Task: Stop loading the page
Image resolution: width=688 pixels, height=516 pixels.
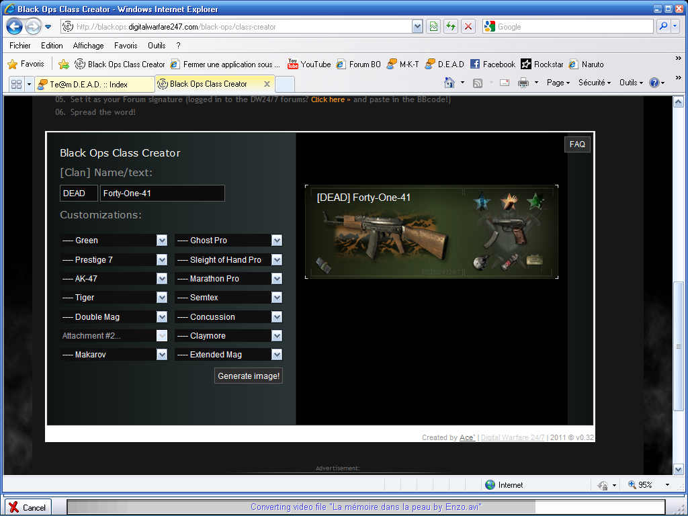Action: [468, 27]
